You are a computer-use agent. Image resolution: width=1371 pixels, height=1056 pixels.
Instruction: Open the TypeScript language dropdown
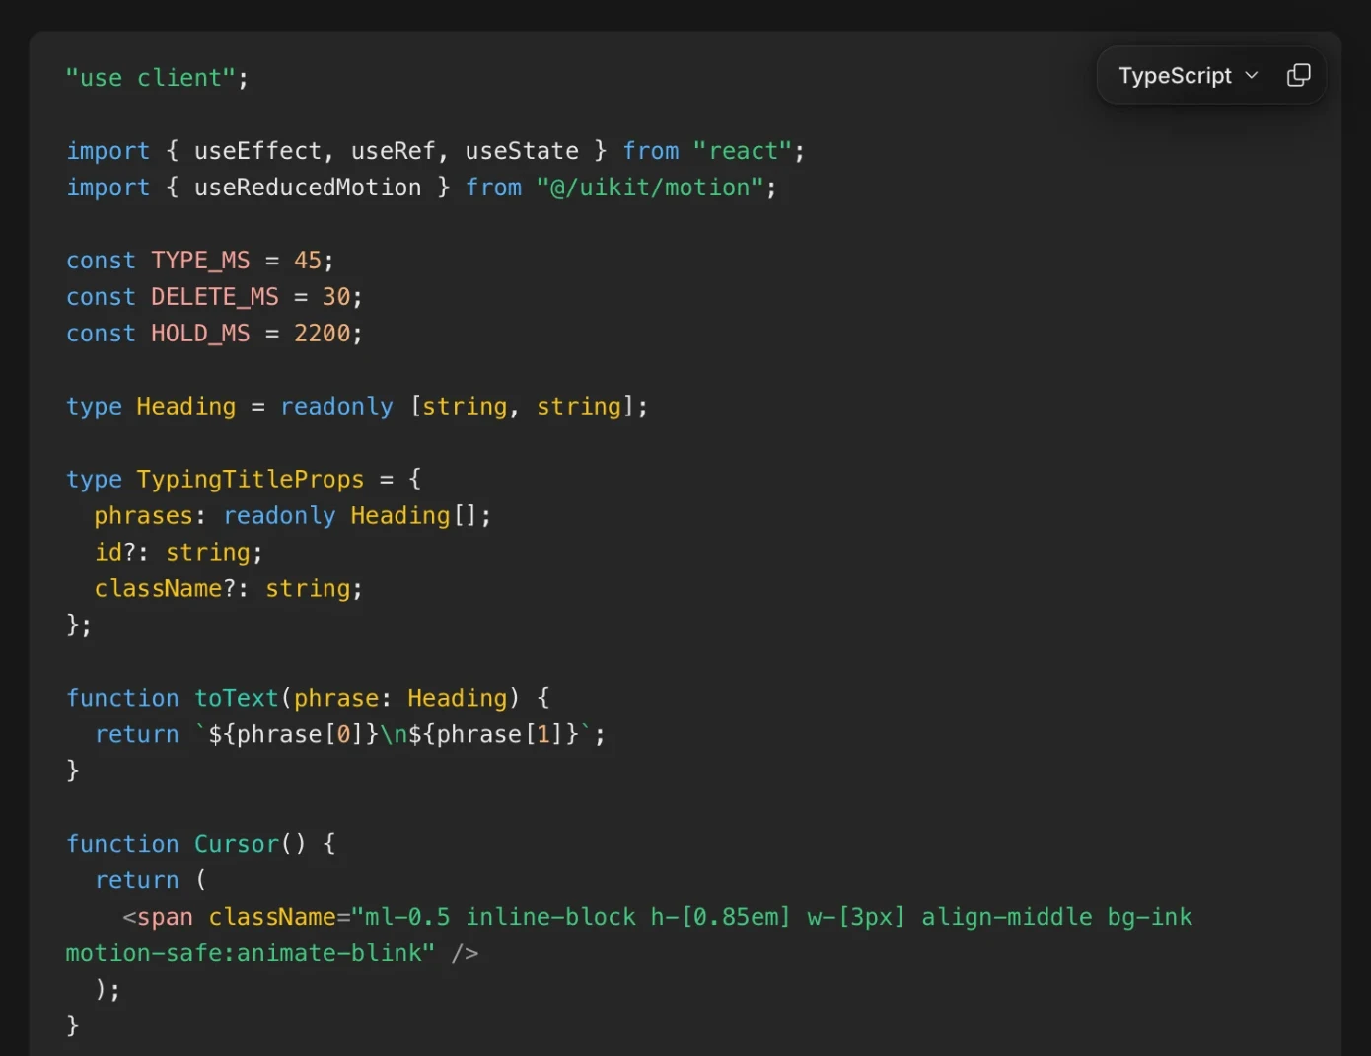click(x=1189, y=76)
